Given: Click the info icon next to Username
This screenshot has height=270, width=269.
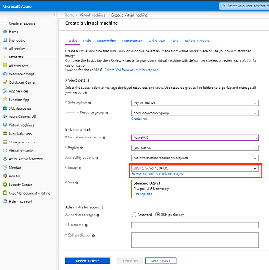Looking at the screenshot, I should pyautogui.click(x=86, y=225).
